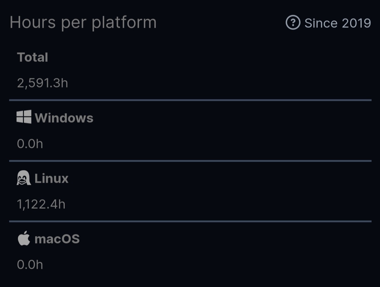
Task: Click the Windows logo icon
Action: pos(24,117)
